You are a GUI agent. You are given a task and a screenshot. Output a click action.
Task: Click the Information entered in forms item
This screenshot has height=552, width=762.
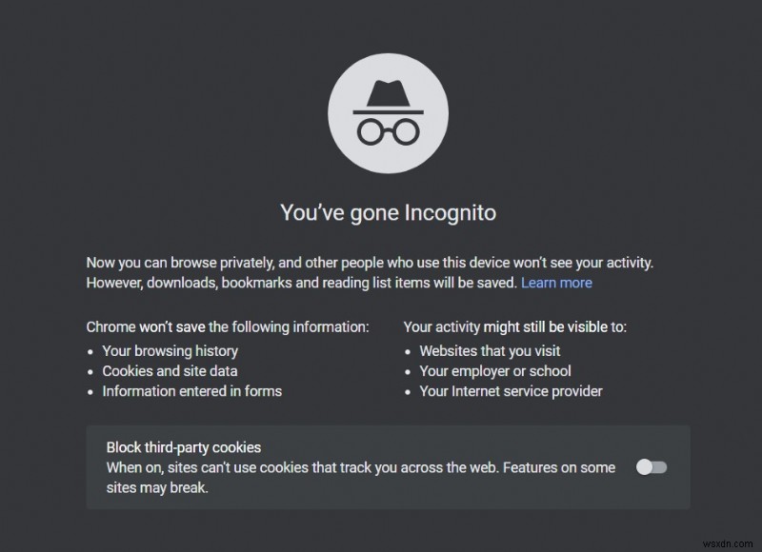tap(192, 391)
